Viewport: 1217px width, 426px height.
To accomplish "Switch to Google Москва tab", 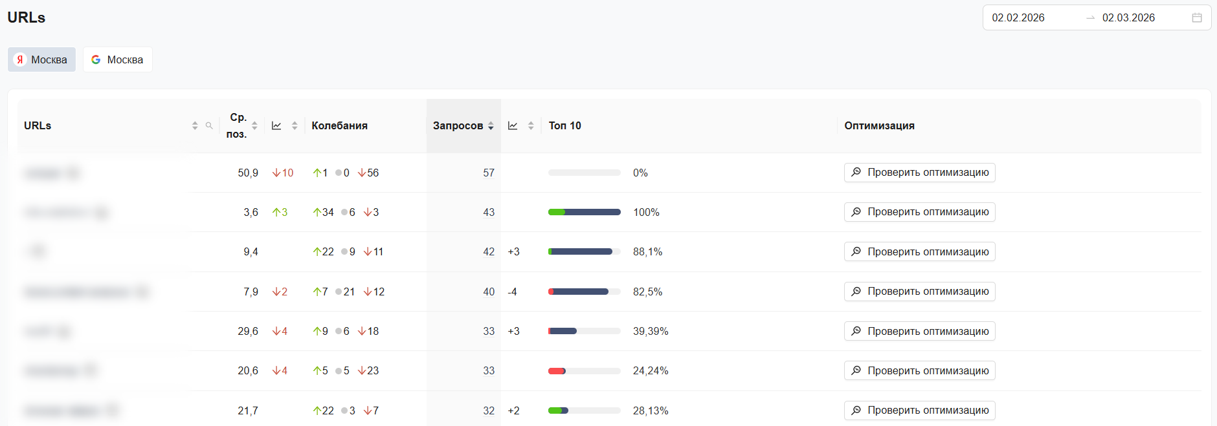I will [x=118, y=59].
